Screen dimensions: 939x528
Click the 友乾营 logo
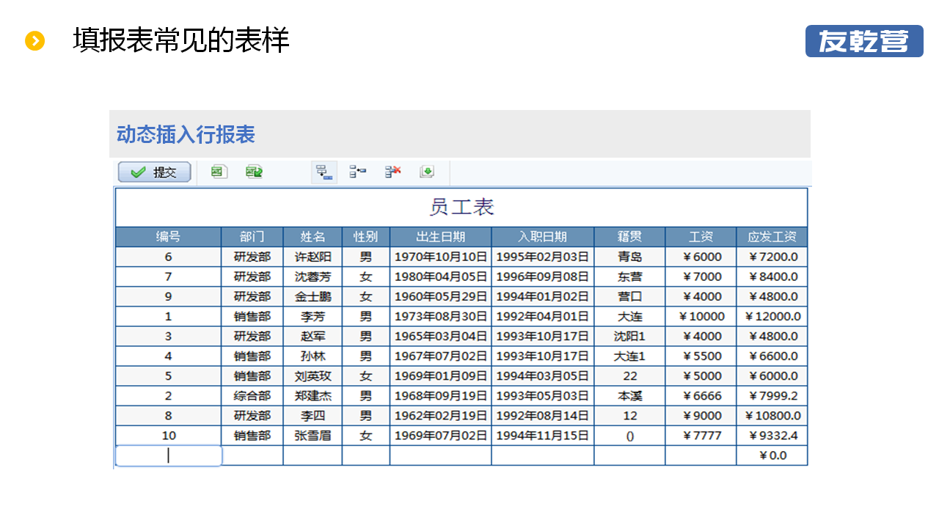click(864, 41)
